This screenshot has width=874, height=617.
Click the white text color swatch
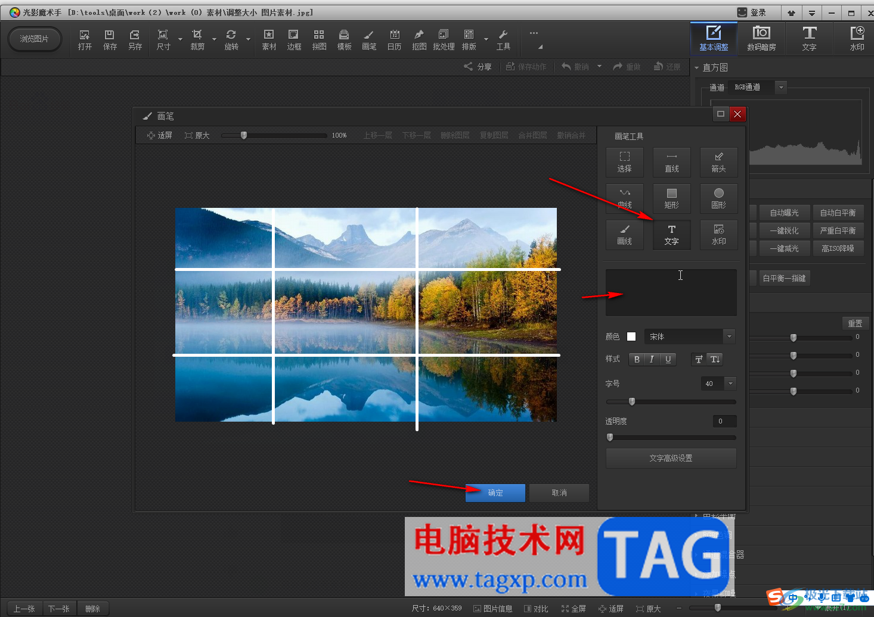coord(631,336)
